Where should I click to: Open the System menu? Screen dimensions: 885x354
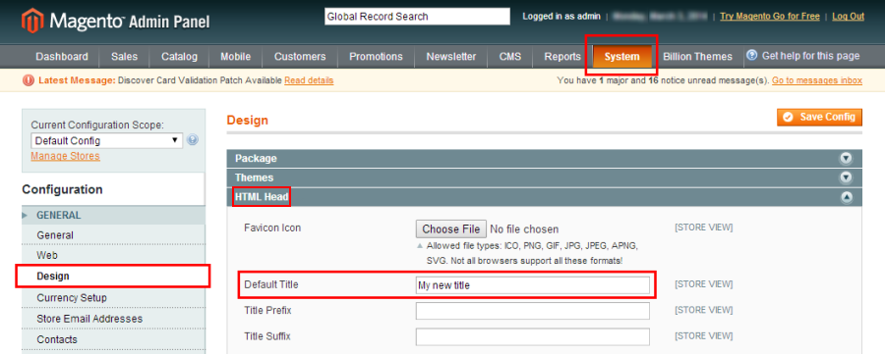coord(622,56)
